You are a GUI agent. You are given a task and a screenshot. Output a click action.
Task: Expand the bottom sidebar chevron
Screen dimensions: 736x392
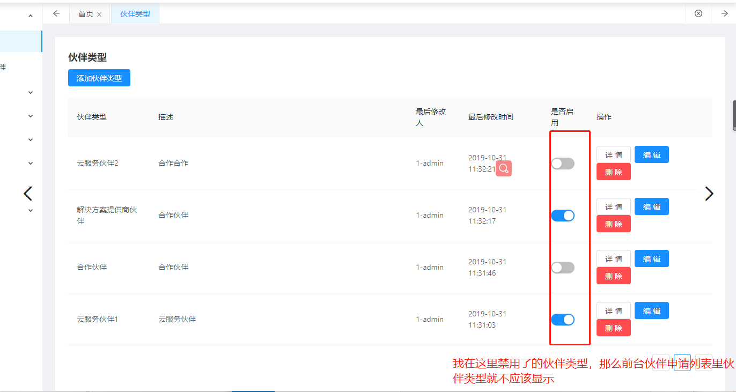[31, 210]
